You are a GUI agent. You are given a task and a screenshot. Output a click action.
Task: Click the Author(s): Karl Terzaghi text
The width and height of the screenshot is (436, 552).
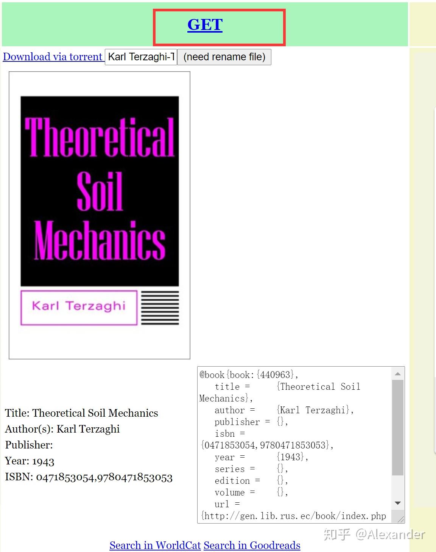click(62, 429)
